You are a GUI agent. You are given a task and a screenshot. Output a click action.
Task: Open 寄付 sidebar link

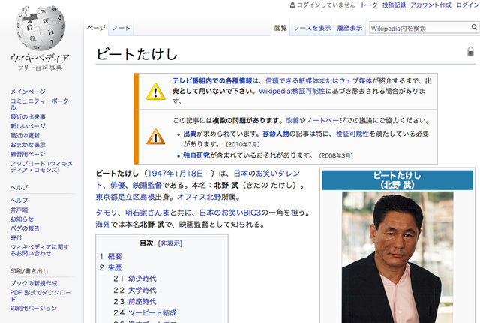pos(16,237)
